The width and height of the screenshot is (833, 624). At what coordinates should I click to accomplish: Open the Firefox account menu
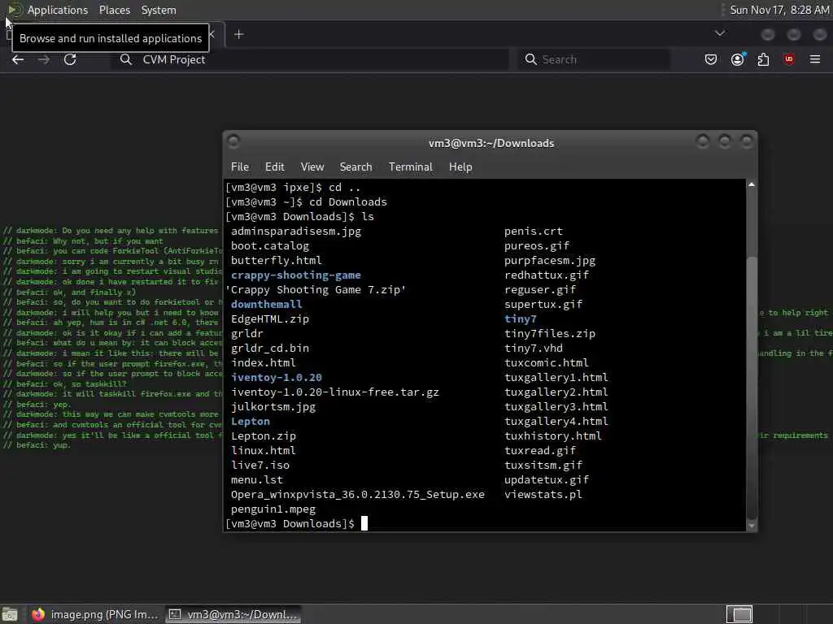click(737, 59)
